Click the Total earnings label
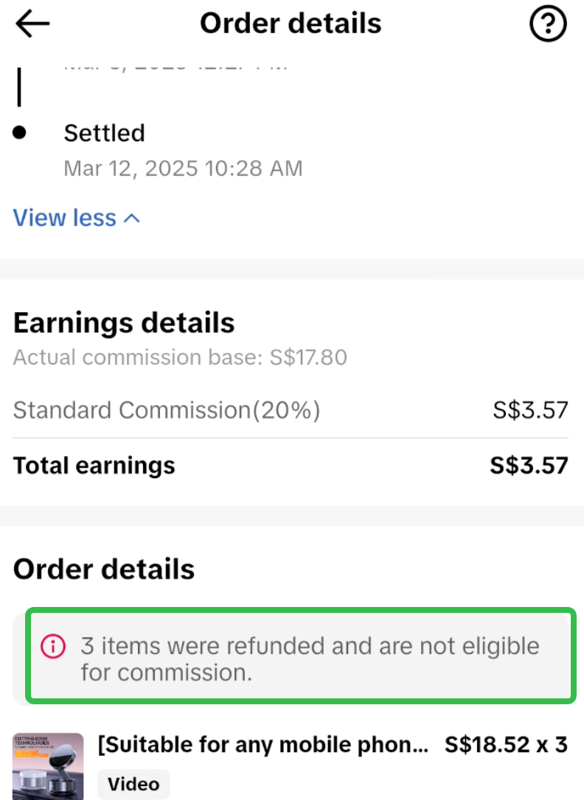Image resolution: width=584 pixels, height=800 pixels. click(x=94, y=466)
